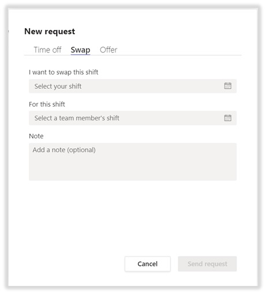
Task: Focus the 'Add a note (optional)' box
Action: click(x=133, y=161)
